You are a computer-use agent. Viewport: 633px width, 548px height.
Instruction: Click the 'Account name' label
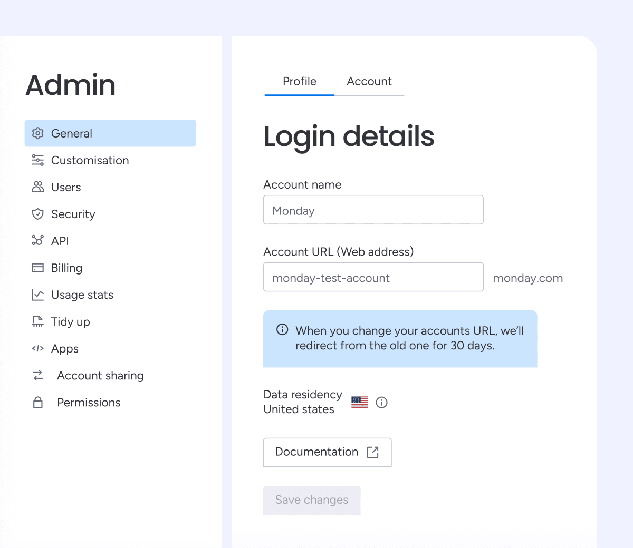pyautogui.click(x=302, y=184)
